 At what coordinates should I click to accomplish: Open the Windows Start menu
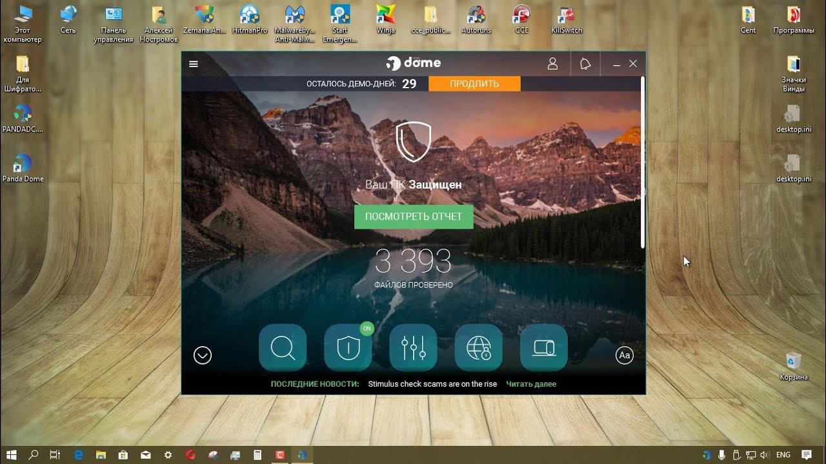[12, 455]
